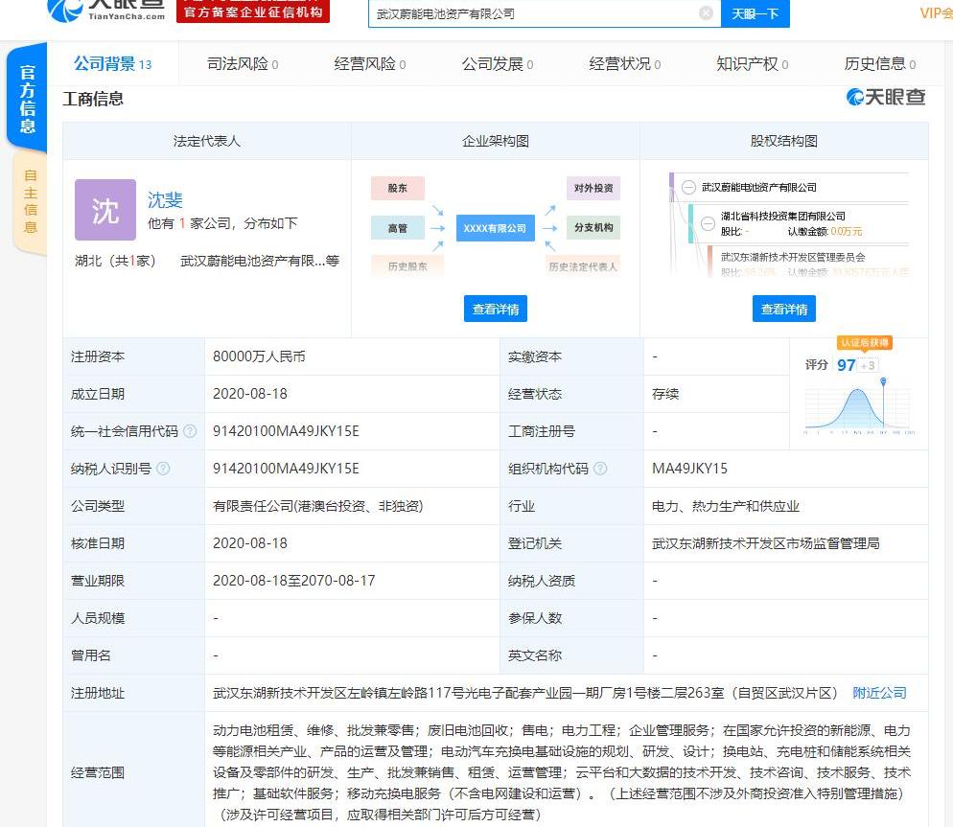This screenshot has width=953, height=827.
Task: Click the TianYanCha logo at top left
Action: tap(105, 10)
